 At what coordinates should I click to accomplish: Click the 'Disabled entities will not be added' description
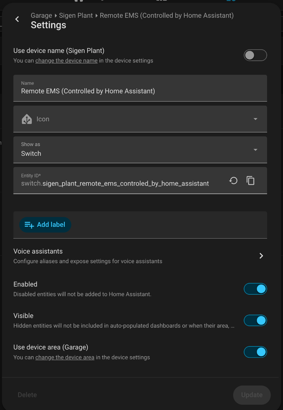(x=82, y=294)
